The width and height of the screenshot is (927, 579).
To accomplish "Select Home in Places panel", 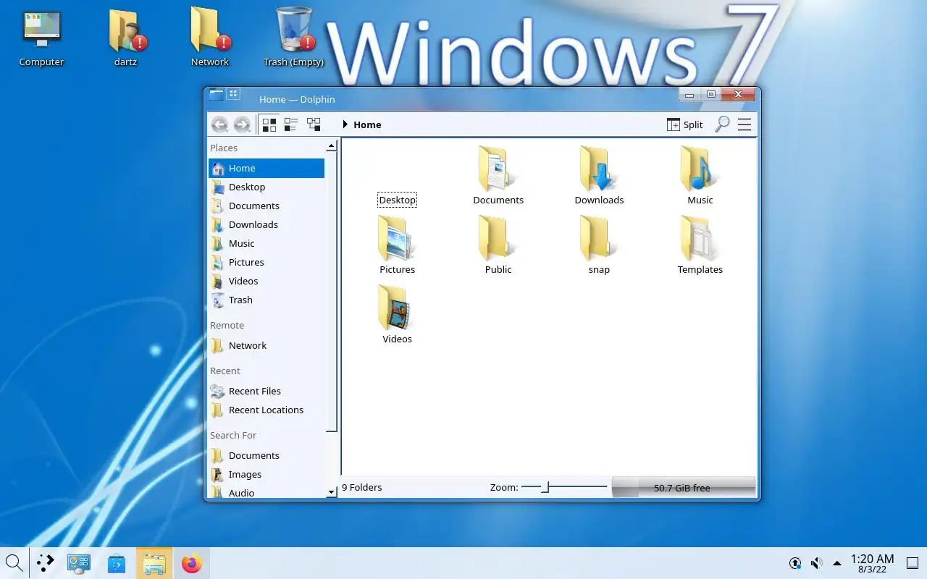I will [267, 168].
